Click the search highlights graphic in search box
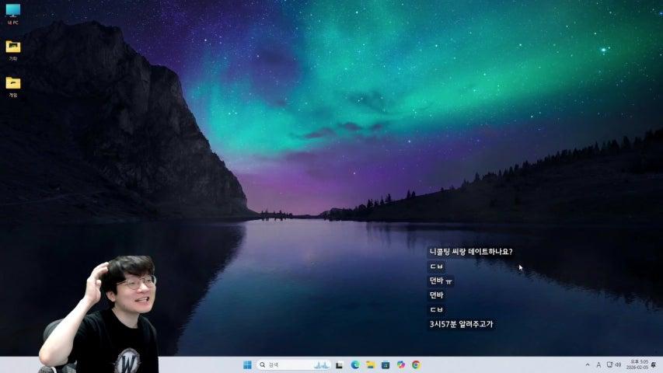Viewport: 663px width, 373px height. (321, 364)
